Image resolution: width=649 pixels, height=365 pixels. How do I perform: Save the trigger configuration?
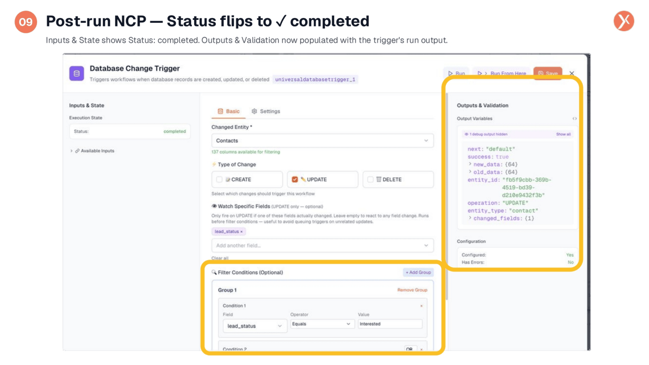click(x=548, y=73)
